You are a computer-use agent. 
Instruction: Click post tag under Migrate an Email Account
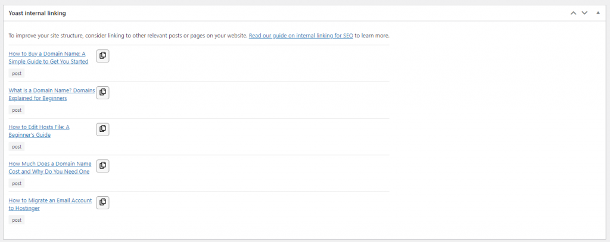coord(17,220)
